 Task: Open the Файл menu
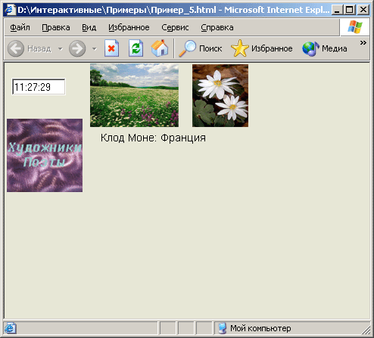20,27
